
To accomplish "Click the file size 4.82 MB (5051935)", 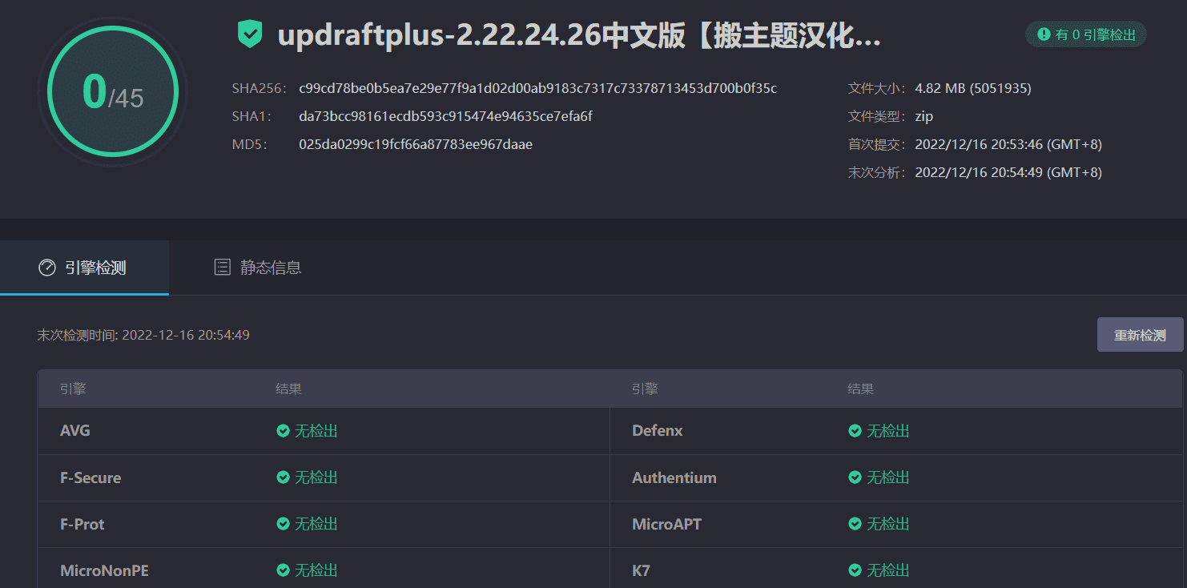I will coord(973,88).
